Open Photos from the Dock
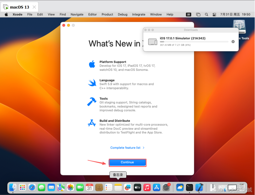 click(70, 188)
